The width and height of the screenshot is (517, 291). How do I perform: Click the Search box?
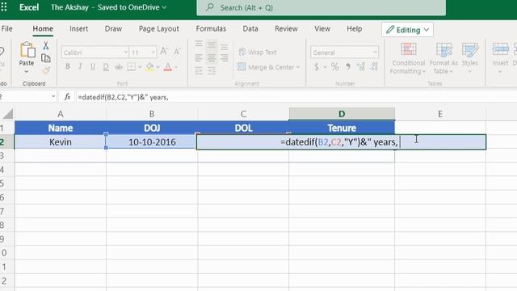pyautogui.click(x=322, y=7)
